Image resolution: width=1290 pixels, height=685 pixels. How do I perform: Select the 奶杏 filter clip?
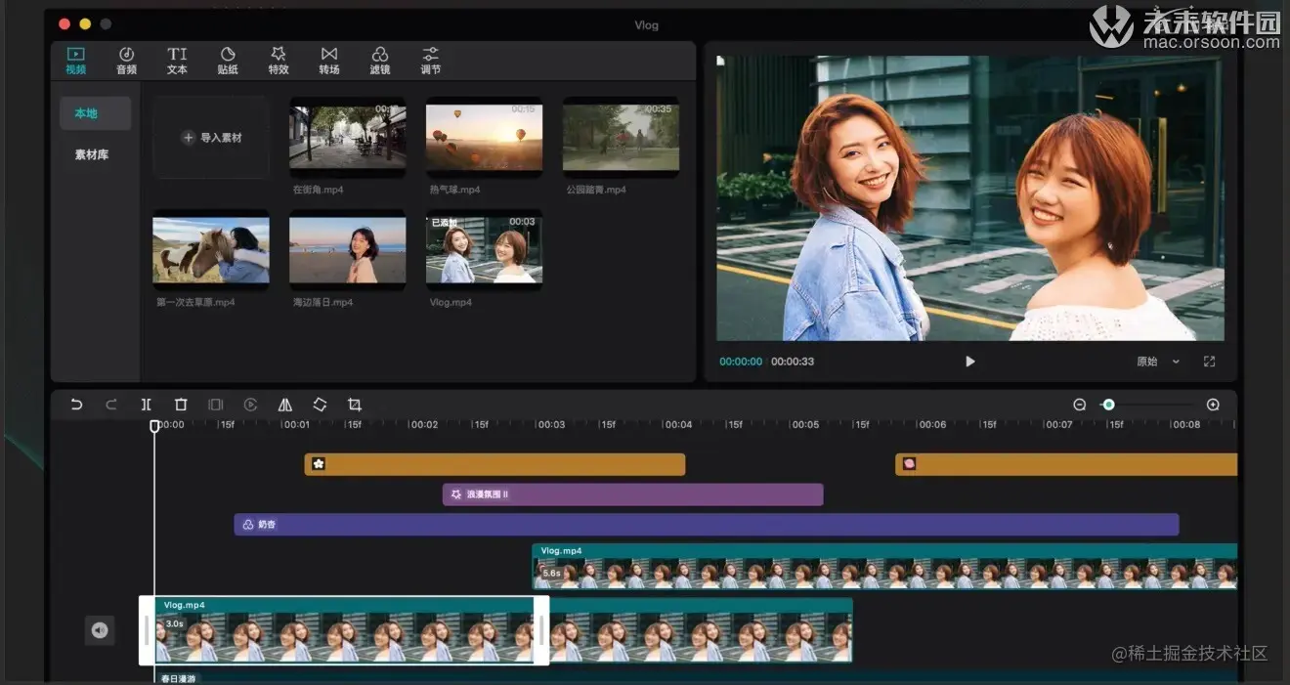coord(707,525)
